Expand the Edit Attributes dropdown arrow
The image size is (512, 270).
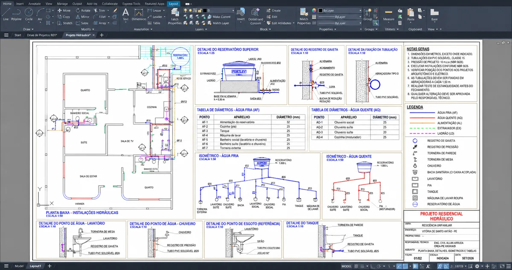tap(293, 23)
